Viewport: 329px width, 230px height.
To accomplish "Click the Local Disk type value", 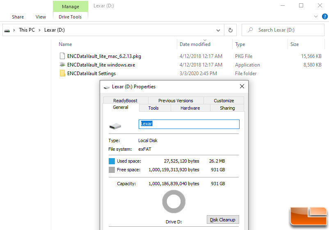I will pos(148,140).
